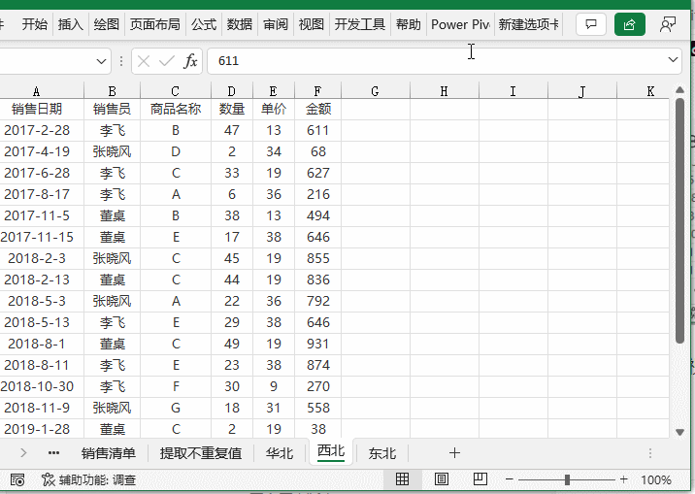Select column C header
Screen dimensions: 695x494
[x=176, y=91]
